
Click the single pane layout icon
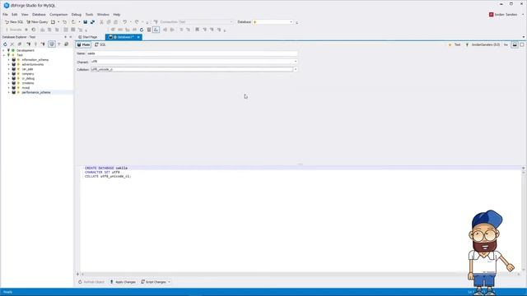[522, 44]
